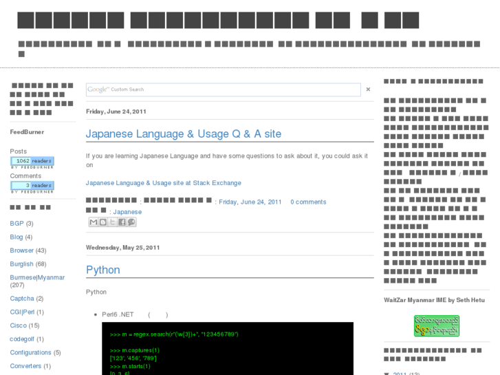This screenshot has width=500, height=375.
Task: Click the BlogThis! share icon
Action: pos(103,222)
